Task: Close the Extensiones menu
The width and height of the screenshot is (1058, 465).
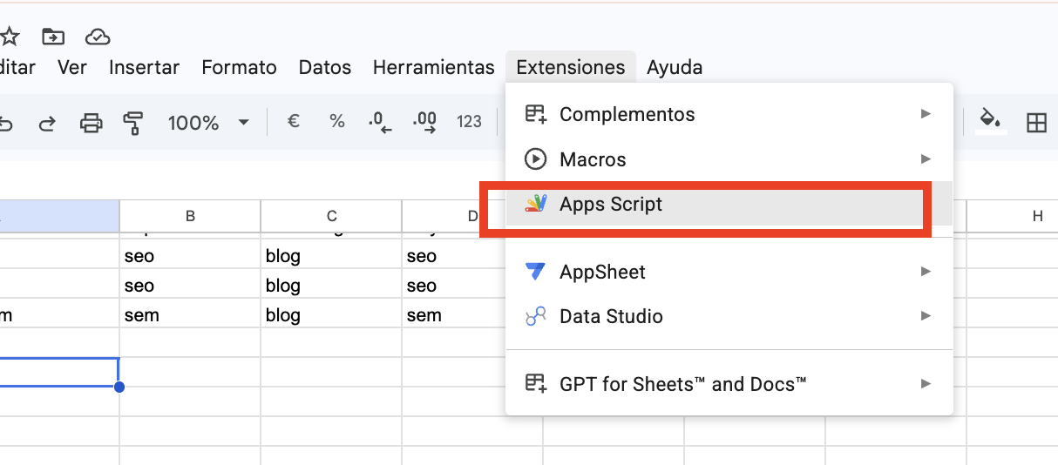Action: (x=571, y=67)
